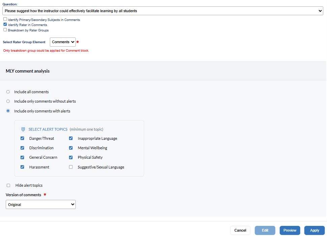327x236 pixels.
Task: Toggle the General Concern checkbox
Action: click(22, 157)
